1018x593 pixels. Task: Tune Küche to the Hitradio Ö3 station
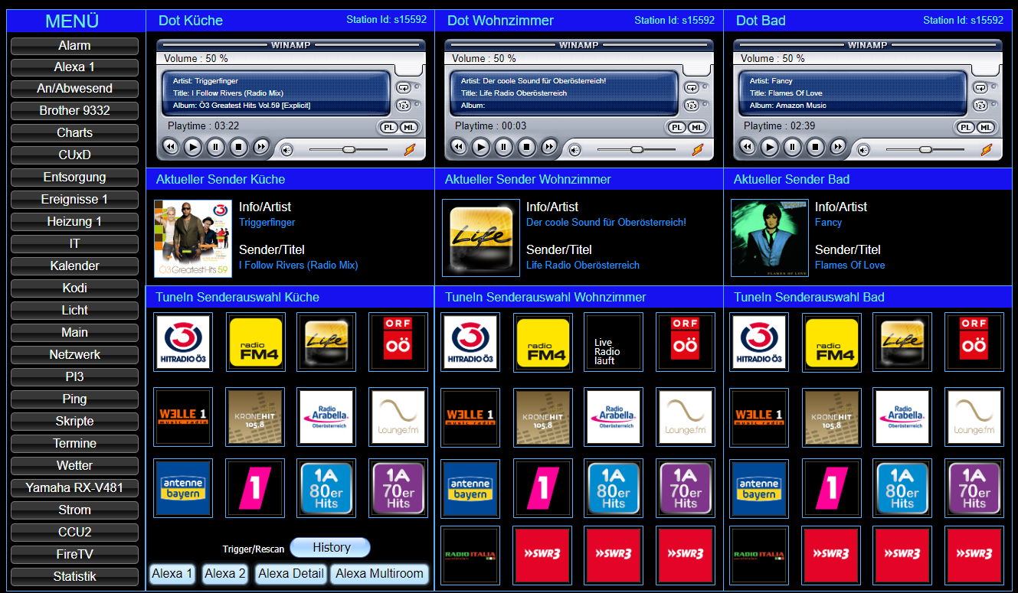click(x=183, y=342)
